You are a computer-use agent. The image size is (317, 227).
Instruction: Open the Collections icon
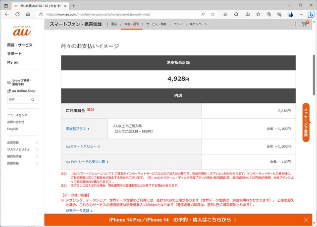coord(269,14)
